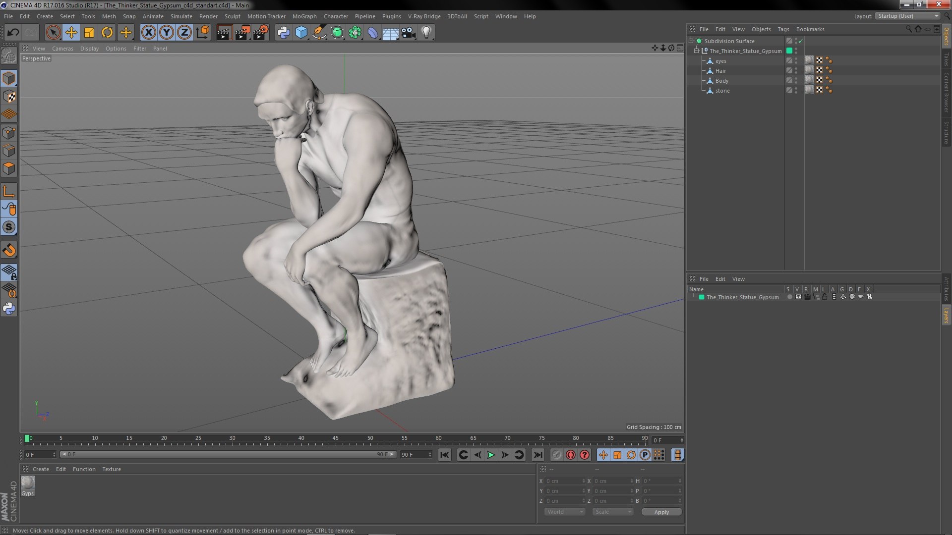Click frame 45 on the timeline ruler

click(x=336, y=438)
